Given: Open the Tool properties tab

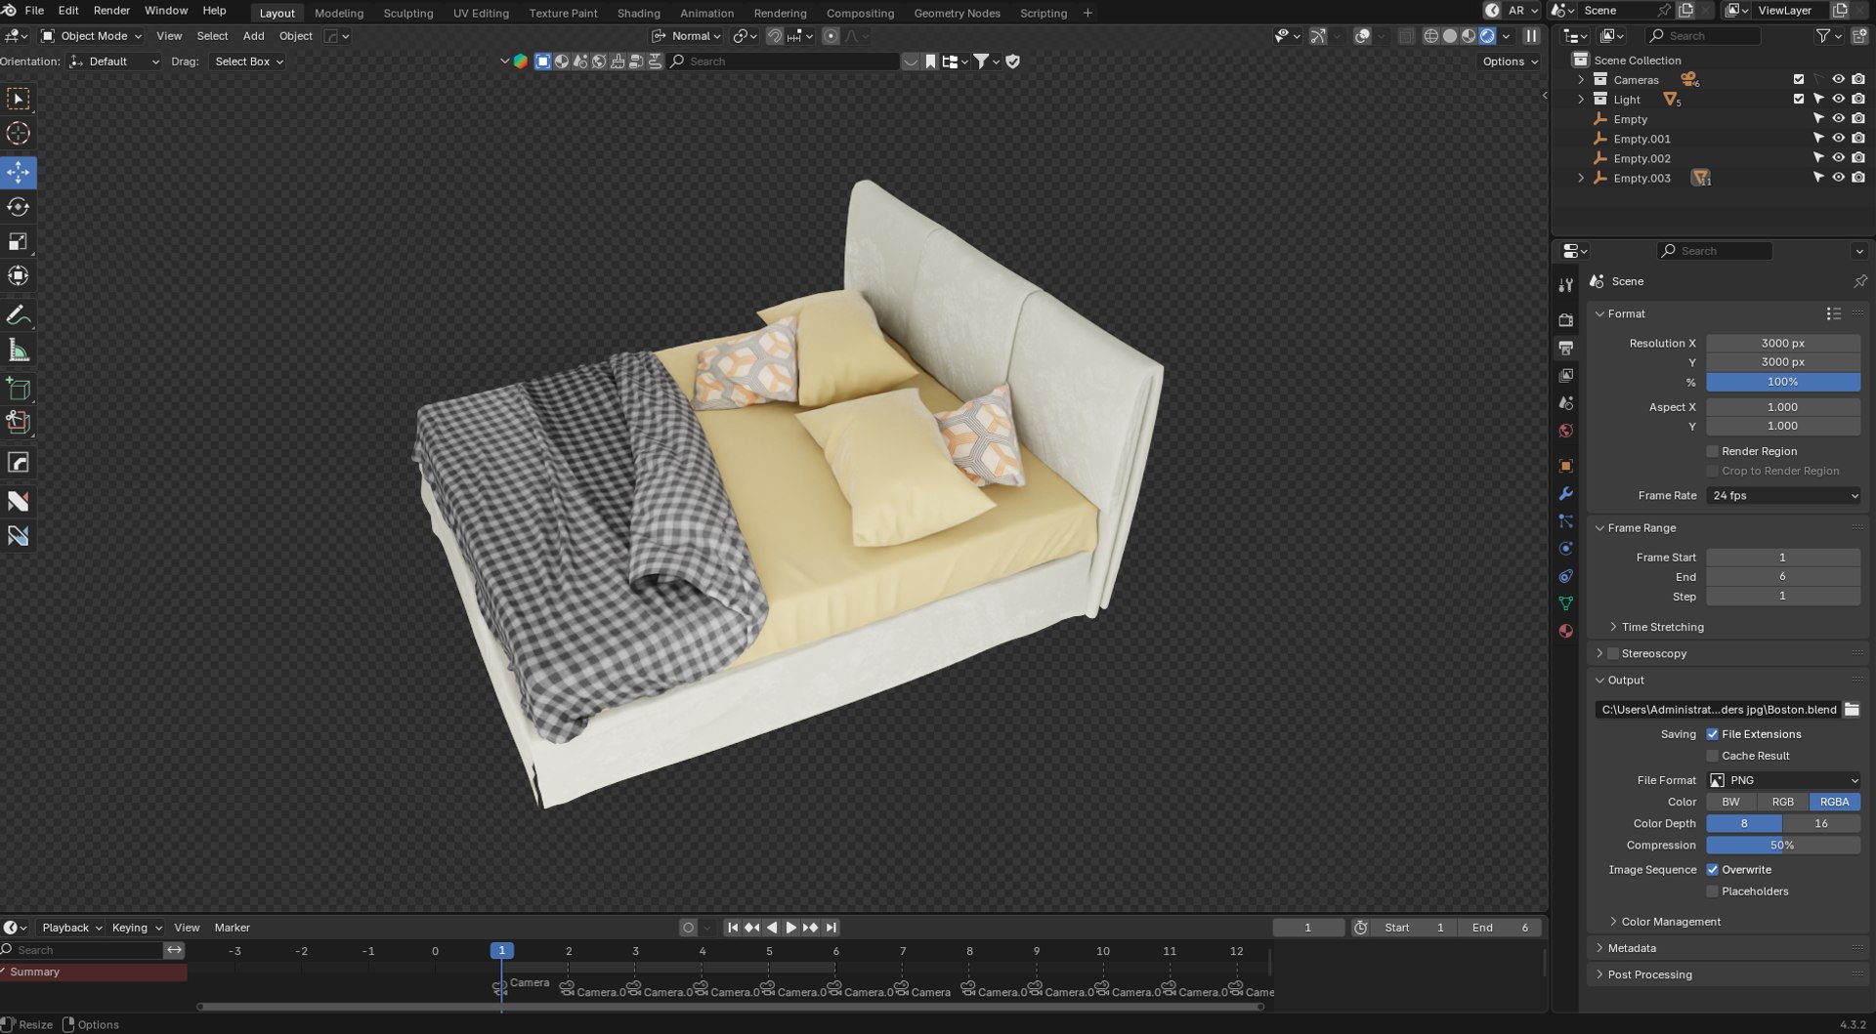Looking at the screenshot, I should coord(1566,285).
